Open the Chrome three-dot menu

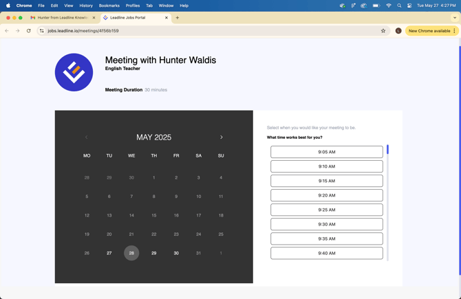coord(455,31)
